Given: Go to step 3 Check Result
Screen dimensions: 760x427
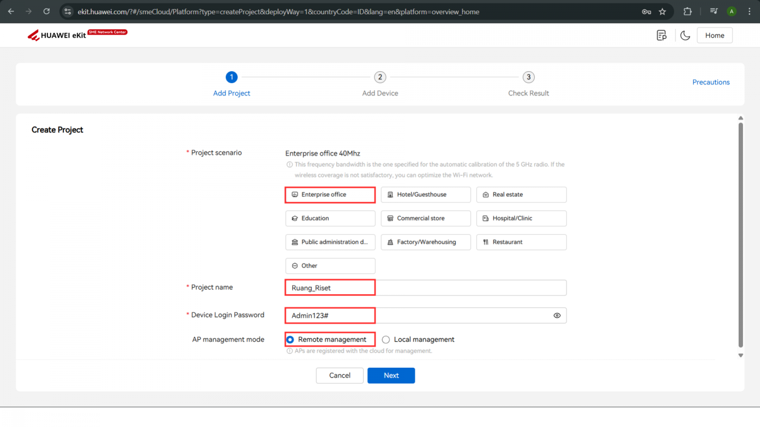Looking at the screenshot, I should tap(528, 77).
